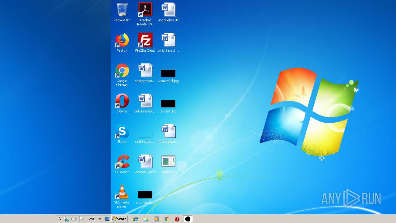This screenshot has height=223, width=396.
Task: Select womenfull.jpg image file
Action: click(168, 76)
